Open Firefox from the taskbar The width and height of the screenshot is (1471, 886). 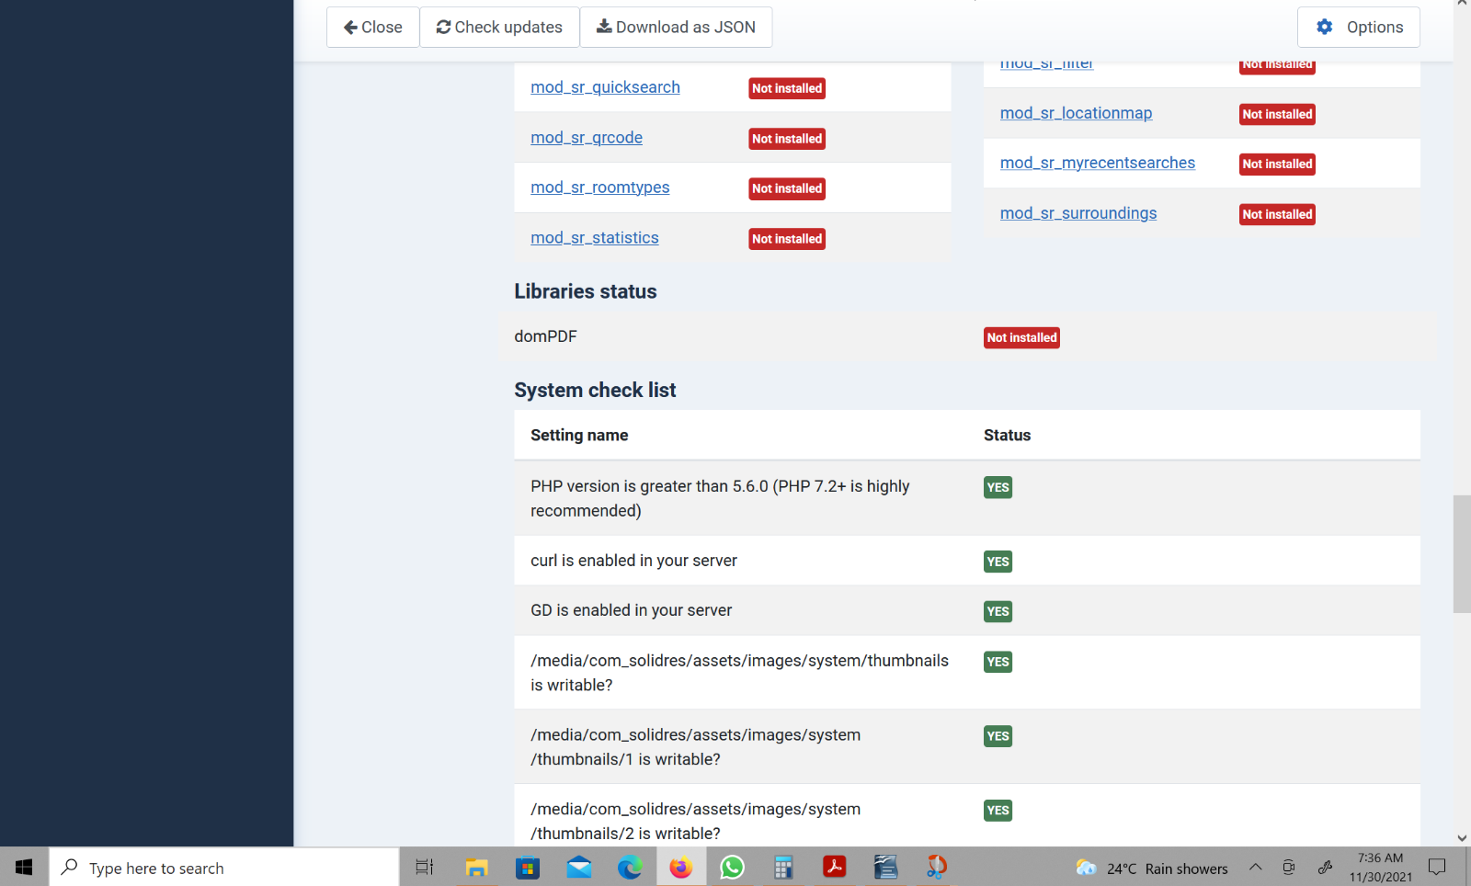[x=681, y=868]
